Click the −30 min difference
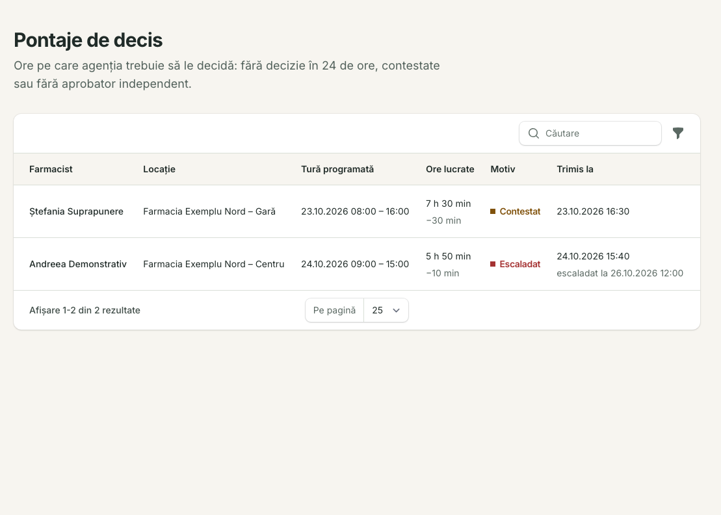 pyautogui.click(x=443, y=220)
